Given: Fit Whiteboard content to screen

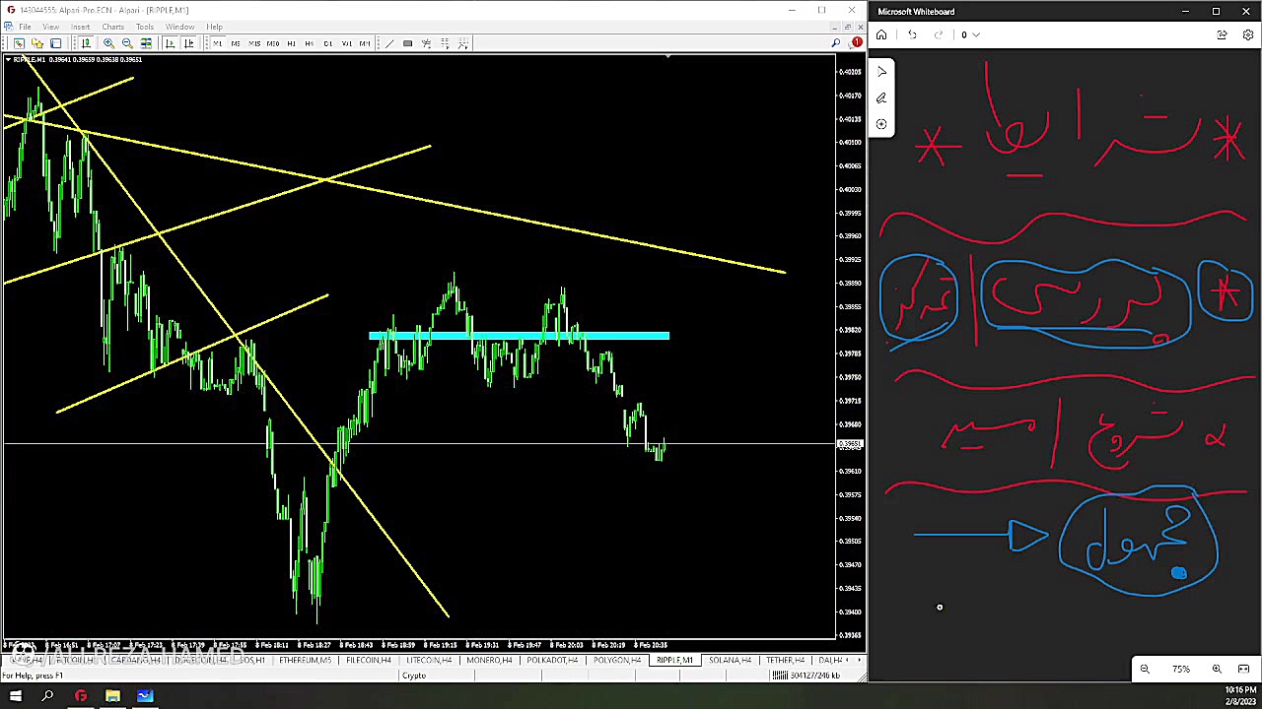Looking at the screenshot, I should pos(1243,670).
